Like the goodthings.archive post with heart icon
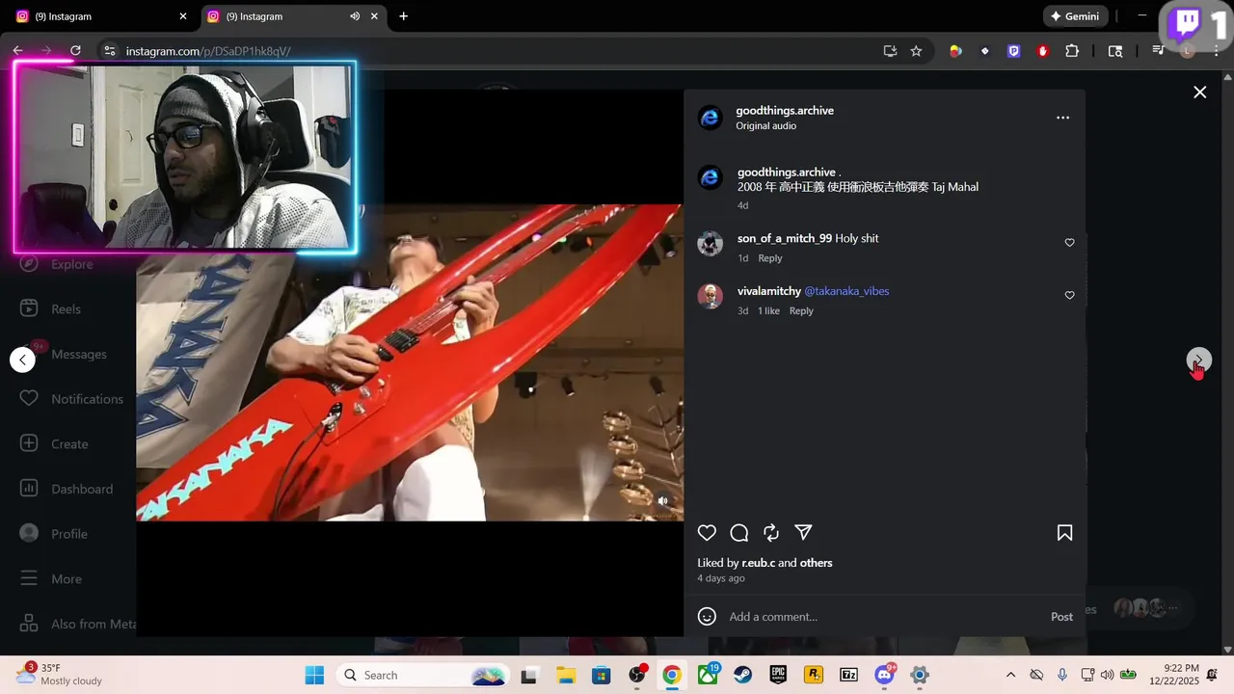Image resolution: width=1234 pixels, height=694 pixels. 707,533
